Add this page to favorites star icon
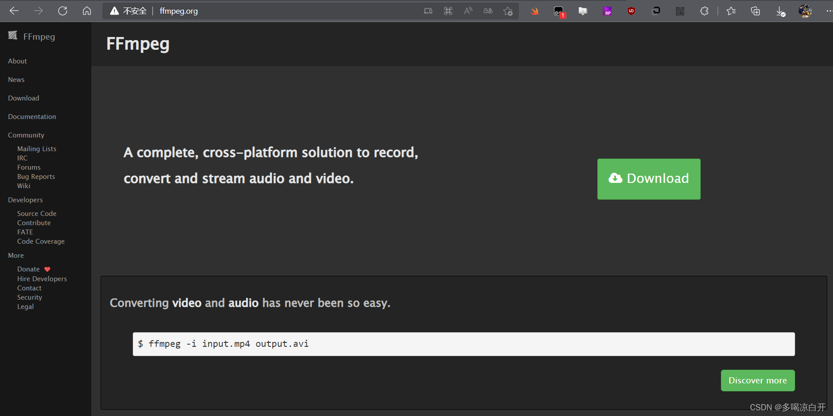The width and height of the screenshot is (833, 416). [508, 11]
